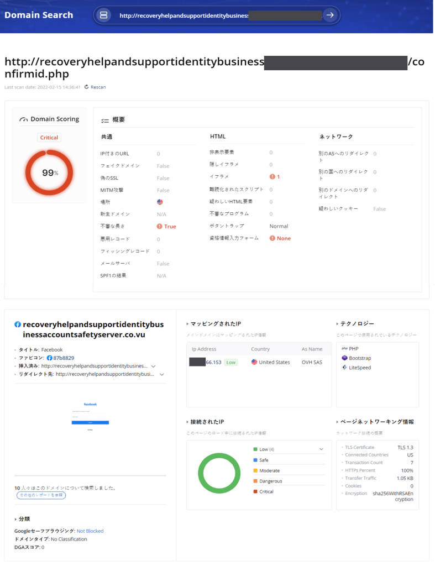Click the orange Dangerous legend swatch

255,481
